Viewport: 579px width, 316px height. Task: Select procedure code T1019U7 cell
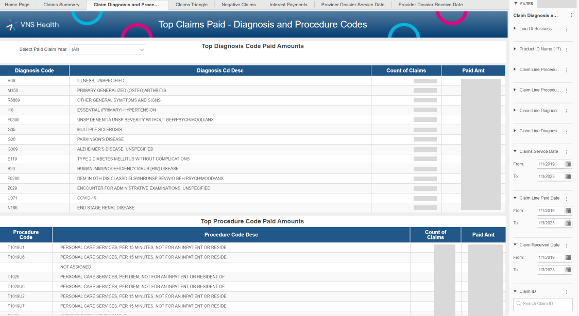point(26,306)
